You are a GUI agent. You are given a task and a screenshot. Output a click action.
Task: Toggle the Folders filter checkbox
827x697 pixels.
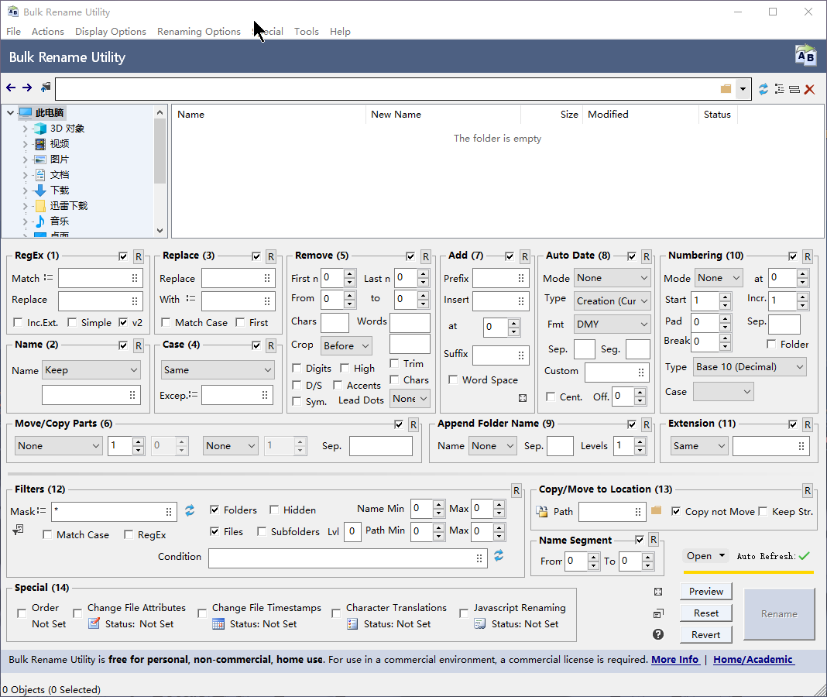click(214, 510)
